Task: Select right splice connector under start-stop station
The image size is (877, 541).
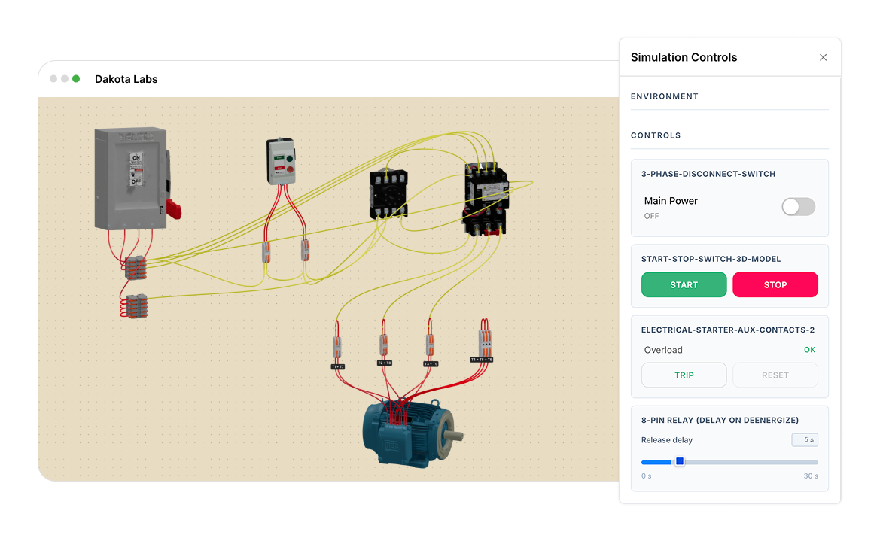Action: point(305,250)
